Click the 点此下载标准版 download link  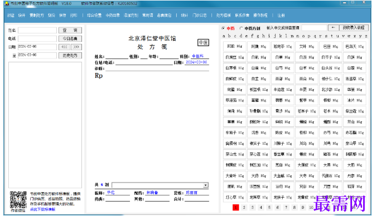42,209
